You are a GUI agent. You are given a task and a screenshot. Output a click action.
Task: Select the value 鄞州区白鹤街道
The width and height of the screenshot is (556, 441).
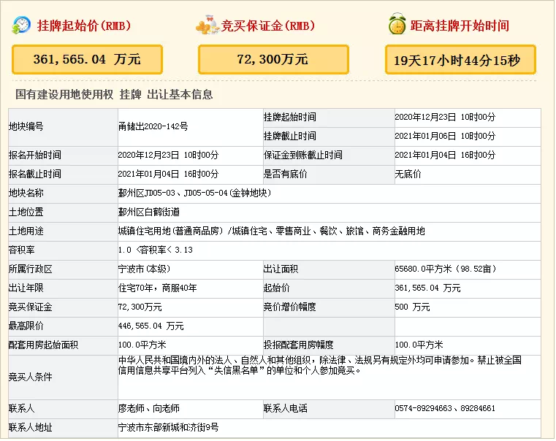coord(149,212)
